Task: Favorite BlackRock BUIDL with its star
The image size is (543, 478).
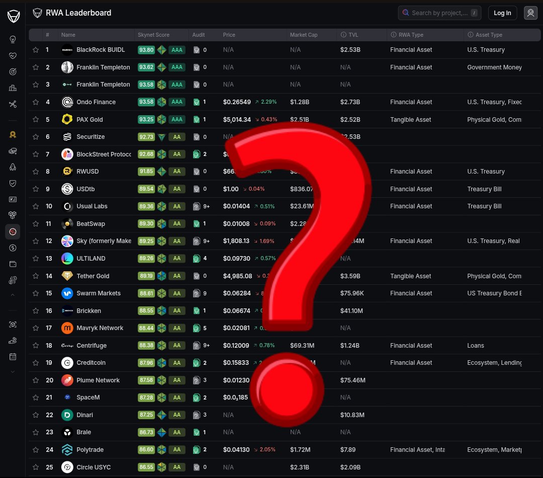Action: 36,50
